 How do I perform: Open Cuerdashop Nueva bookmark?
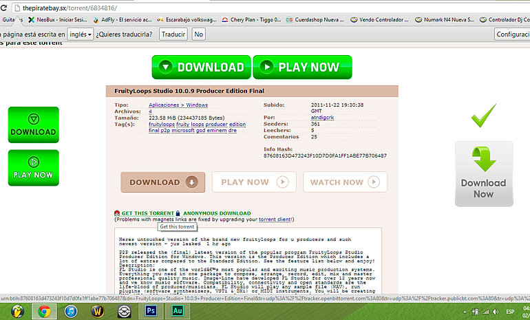(315, 20)
